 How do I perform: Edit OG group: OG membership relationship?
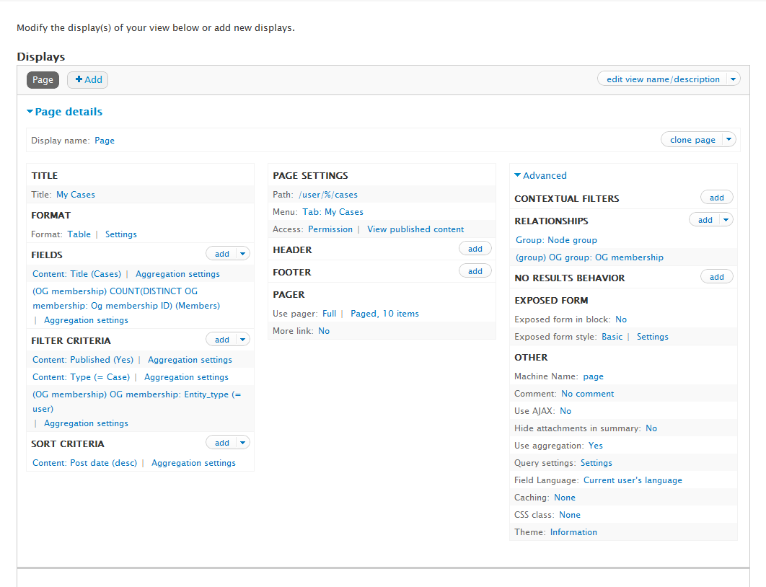point(589,257)
